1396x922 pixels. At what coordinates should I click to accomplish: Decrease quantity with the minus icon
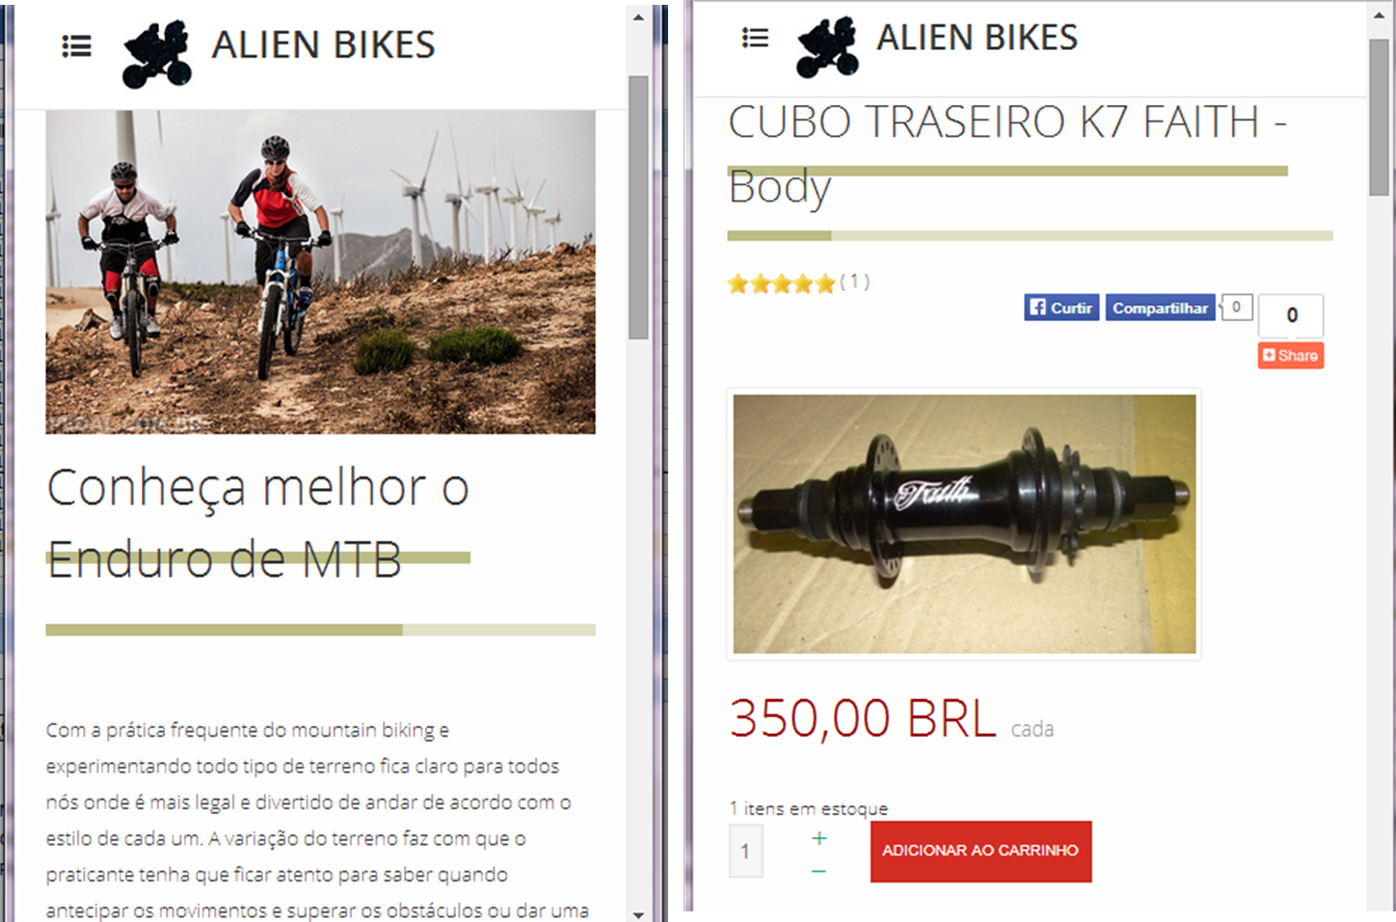[x=819, y=871]
